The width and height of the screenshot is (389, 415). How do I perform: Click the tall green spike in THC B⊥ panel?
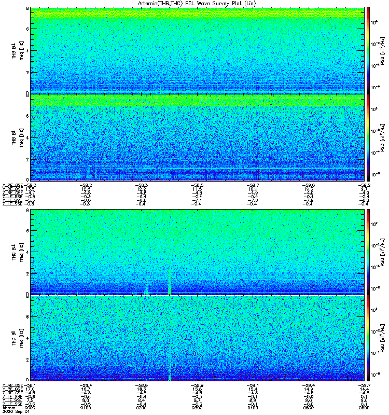pyautogui.click(x=170, y=281)
